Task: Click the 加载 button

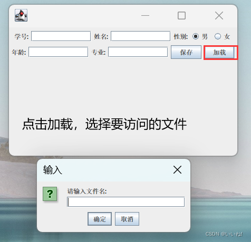Action: (x=219, y=52)
